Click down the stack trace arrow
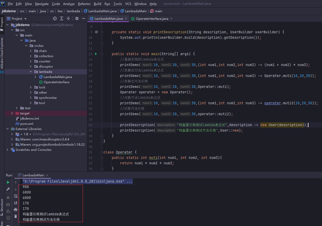The height and width of the screenshot is (226, 322). click(16, 189)
